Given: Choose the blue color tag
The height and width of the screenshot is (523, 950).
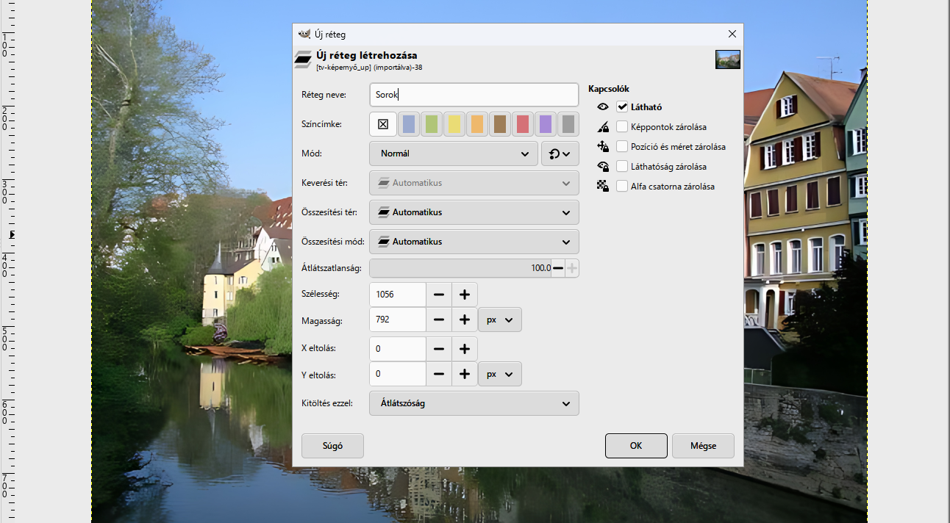Looking at the screenshot, I should point(409,124).
